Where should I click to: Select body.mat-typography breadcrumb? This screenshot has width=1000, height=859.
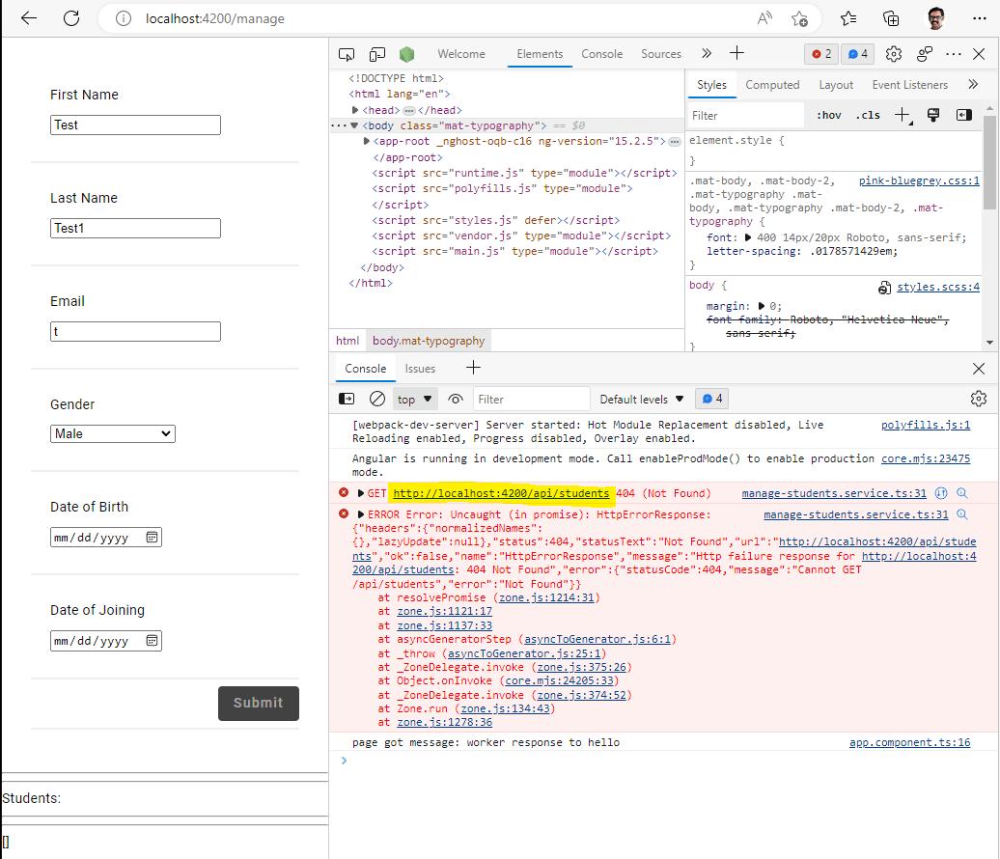point(429,341)
